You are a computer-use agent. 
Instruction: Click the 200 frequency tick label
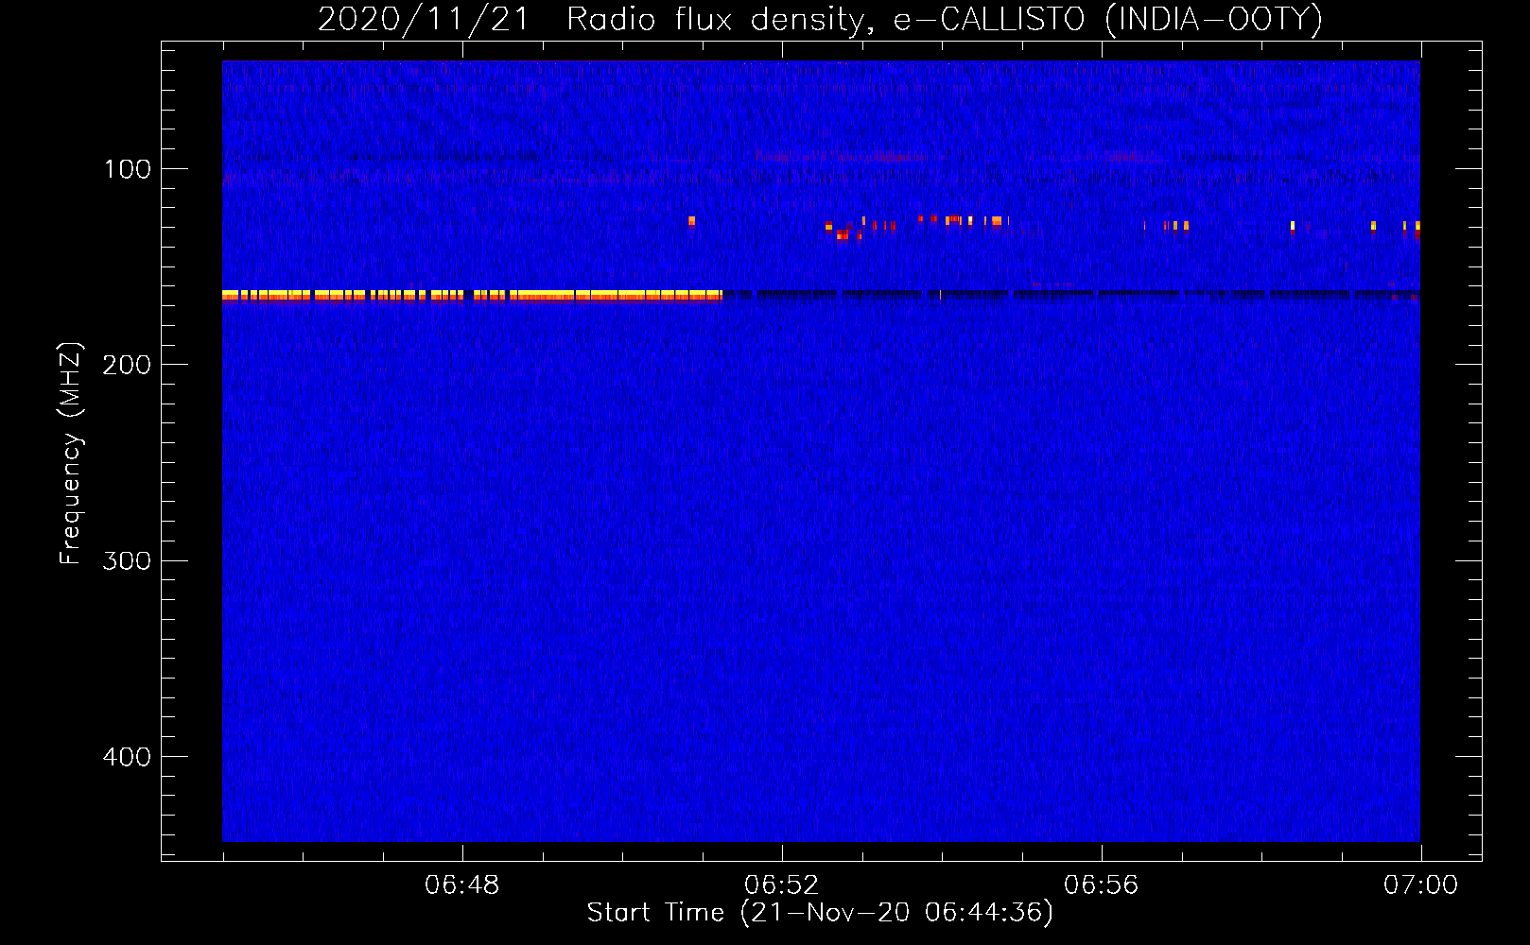click(x=127, y=365)
